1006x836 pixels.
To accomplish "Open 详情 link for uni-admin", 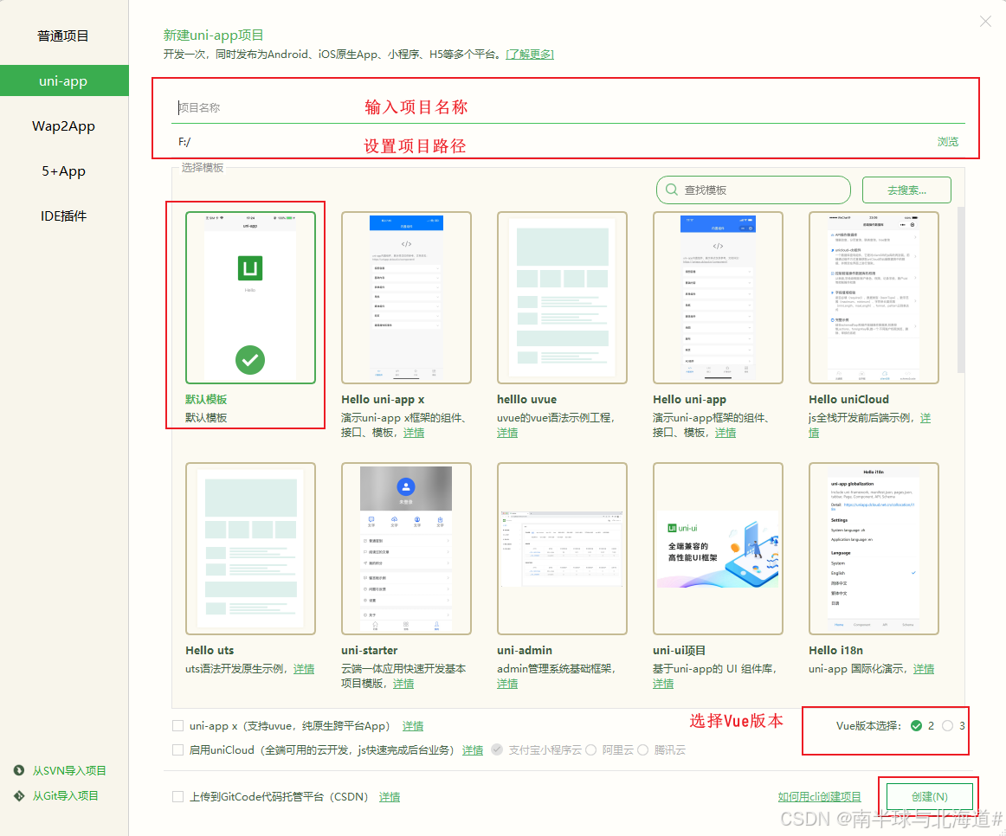I will click(x=507, y=684).
